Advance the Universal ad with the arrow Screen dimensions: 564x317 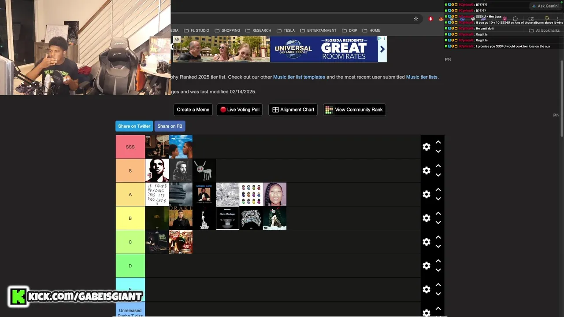tap(382, 49)
